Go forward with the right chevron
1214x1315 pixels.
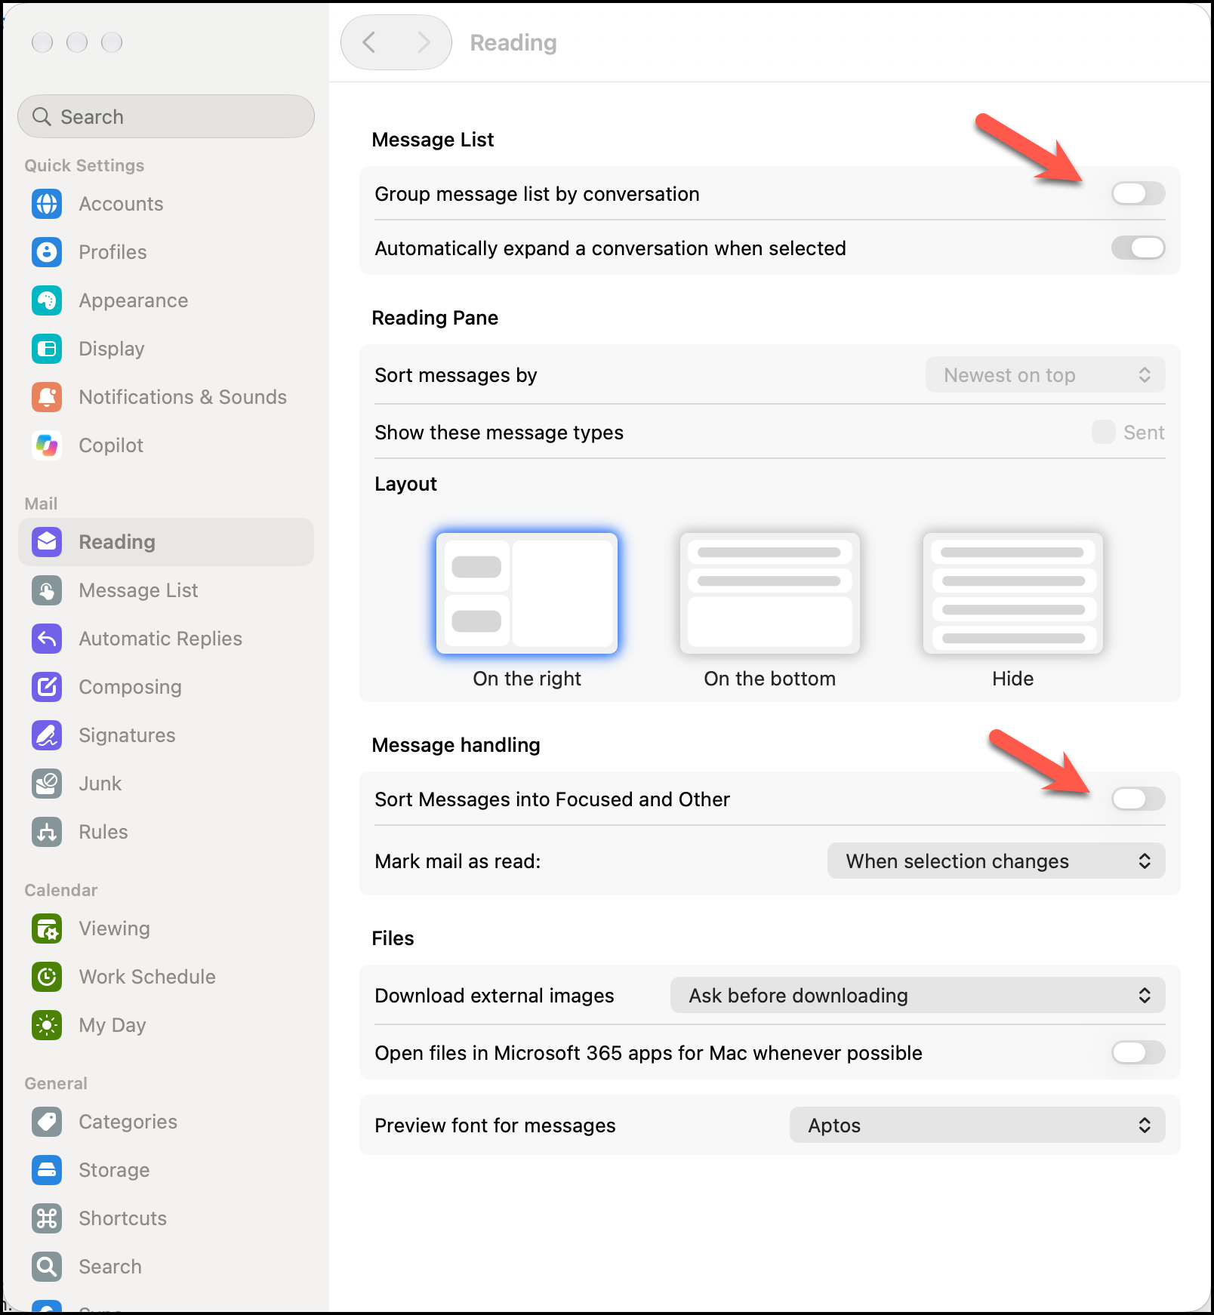[x=424, y=42]
